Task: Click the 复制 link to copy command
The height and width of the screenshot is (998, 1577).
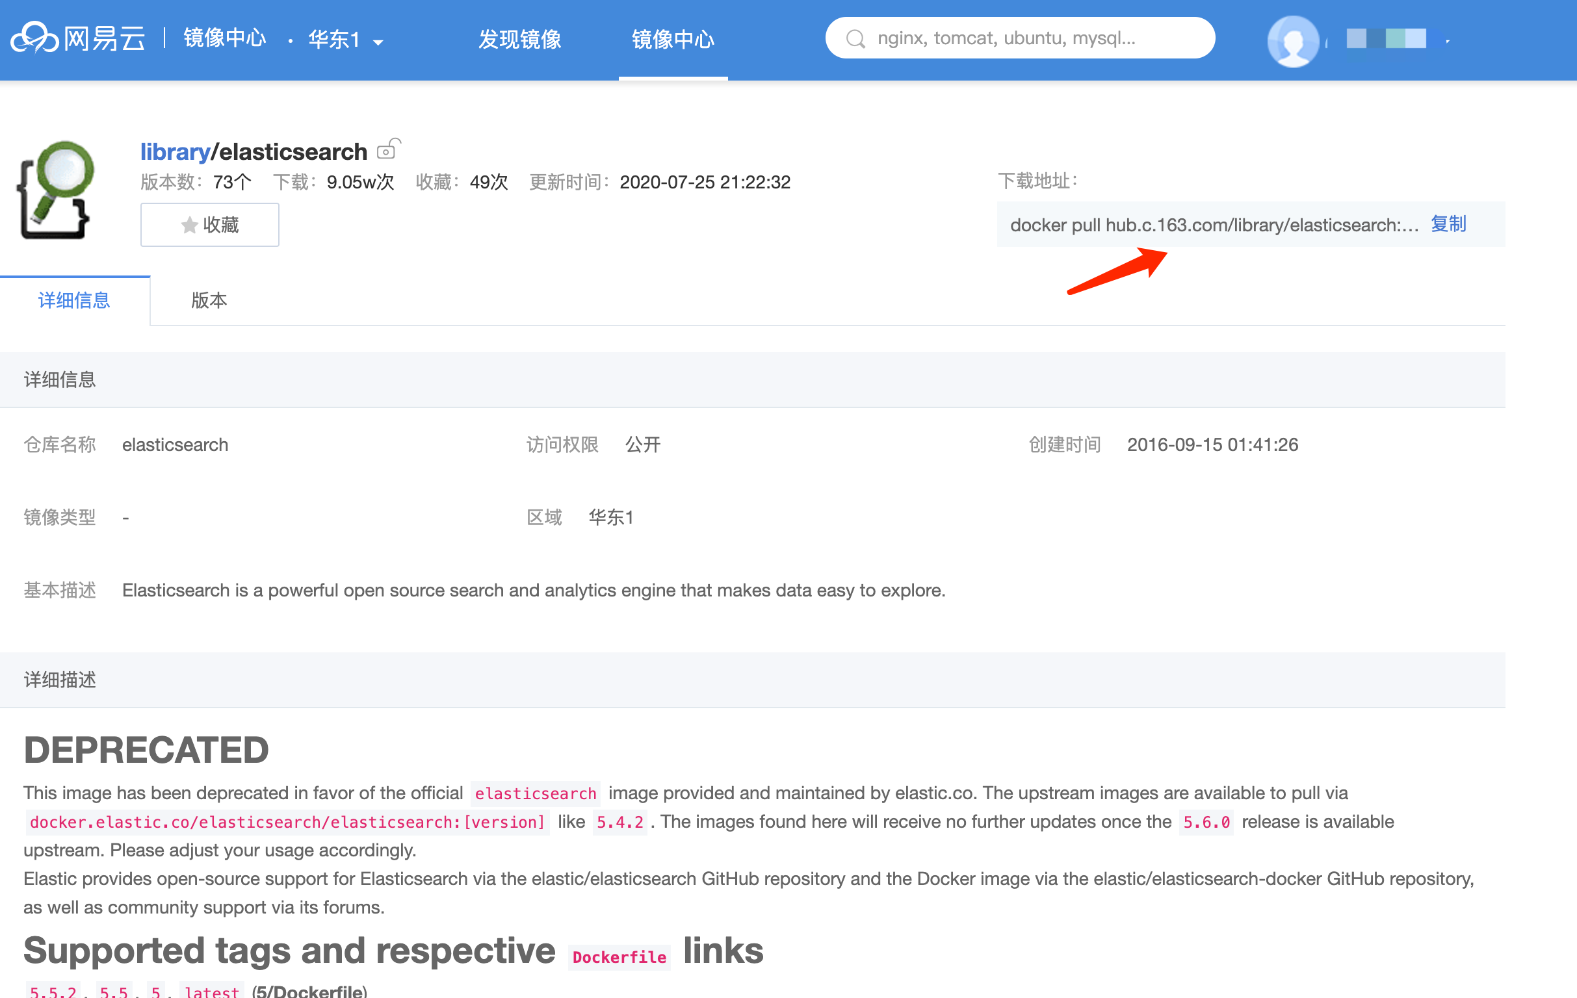Action: pyautogui.click(x=1448, y=224)
